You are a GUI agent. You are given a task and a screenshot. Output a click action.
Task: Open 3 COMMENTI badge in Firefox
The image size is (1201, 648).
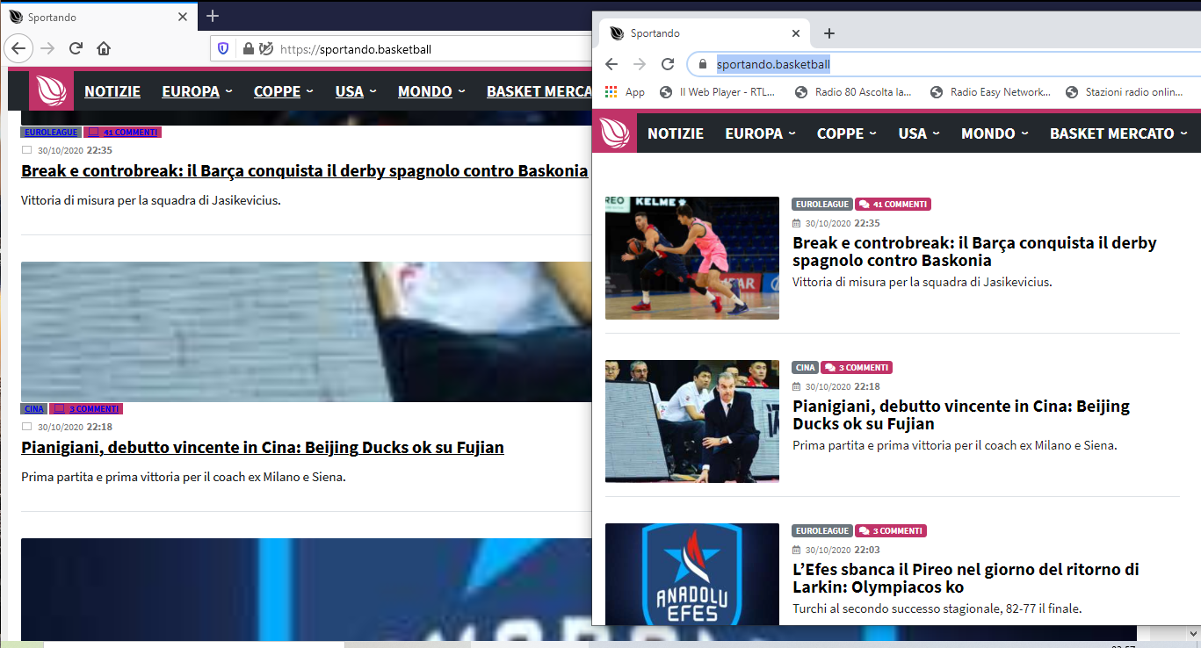pos(86,409)
